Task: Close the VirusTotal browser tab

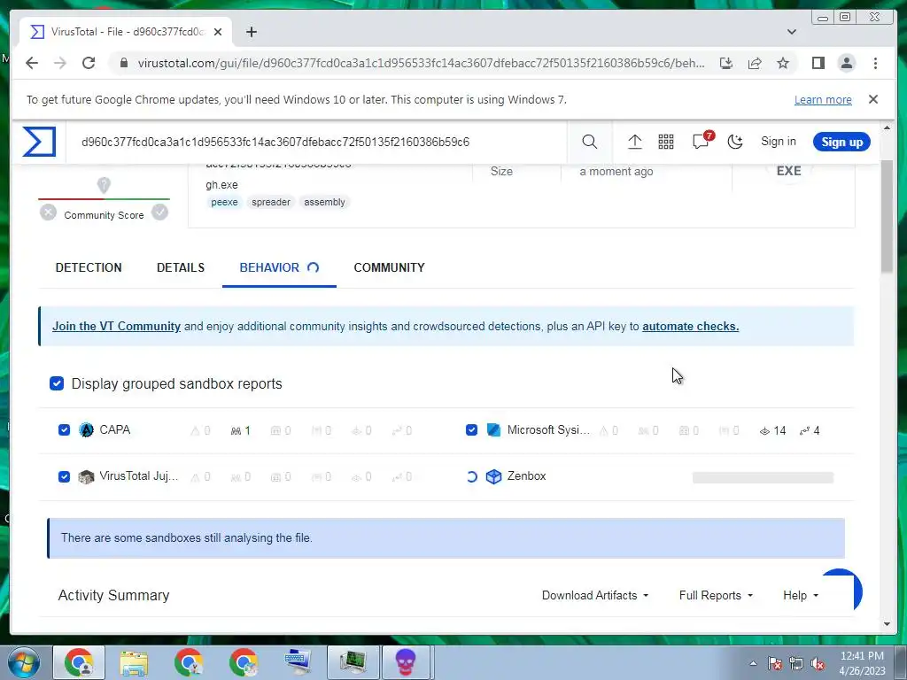Action: point(218,32)
